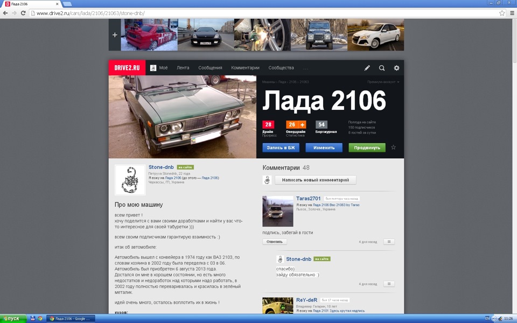Click the Запись в БЖ button
The height and width of the screenshot is (323, 517).
point(281,148)
